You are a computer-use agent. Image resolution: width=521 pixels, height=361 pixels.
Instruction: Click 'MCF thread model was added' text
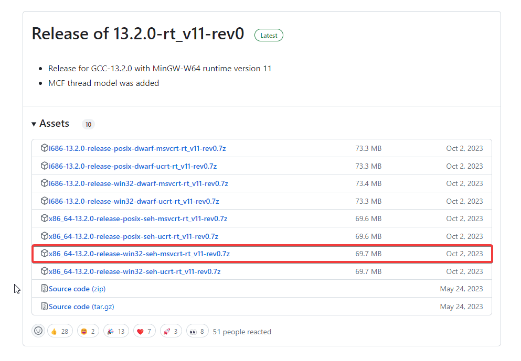point(104,83)
